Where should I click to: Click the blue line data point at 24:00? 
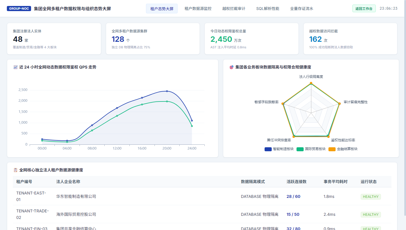coord(192,121)
